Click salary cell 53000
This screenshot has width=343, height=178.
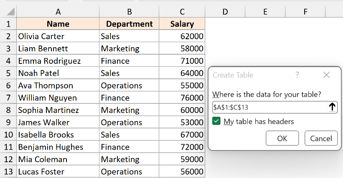pyautogui.click(x=182, y=123)
